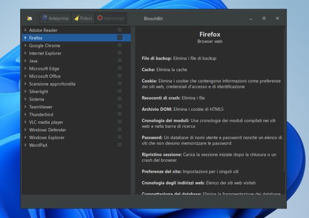
Task: Tick the Google Chrome checkbox
Action: pyautogui.click(x=120, y=45)
